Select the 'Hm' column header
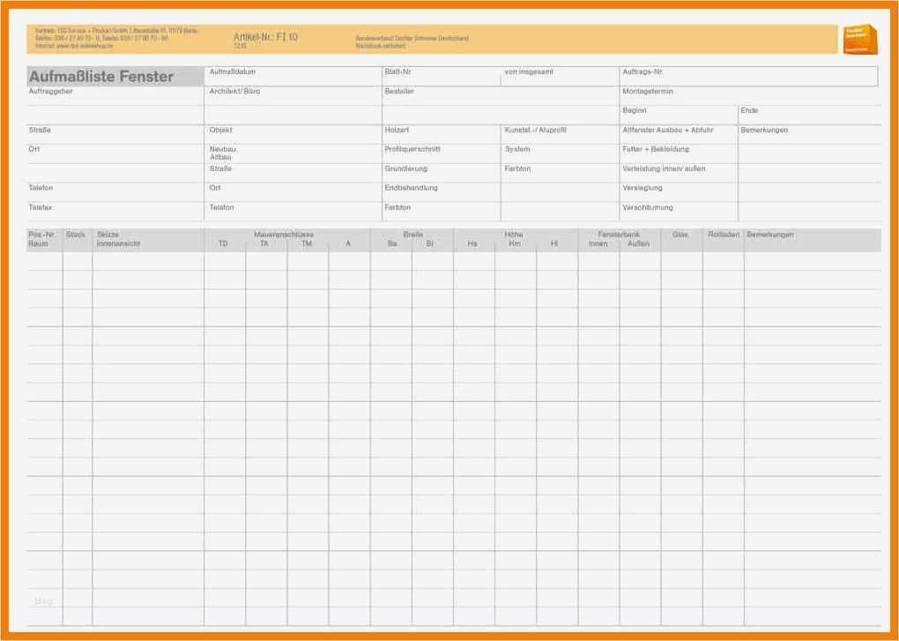 (515, 243)
